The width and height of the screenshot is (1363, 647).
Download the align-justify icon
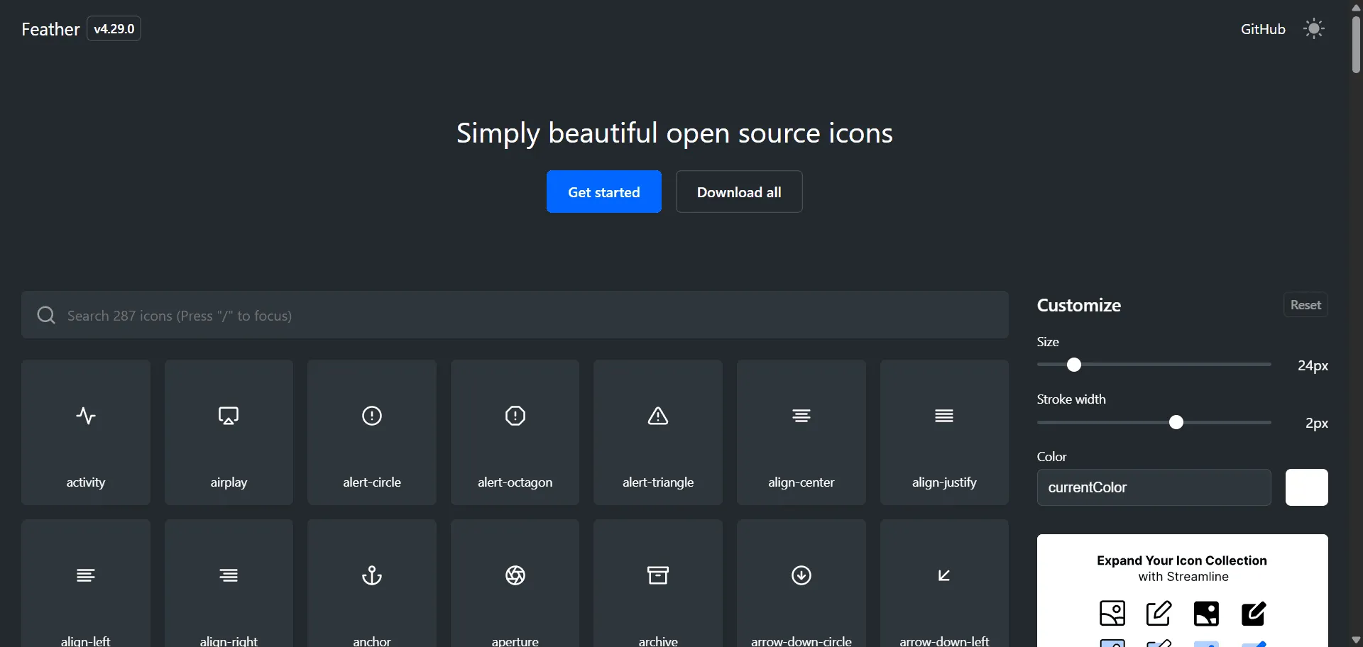[x=944, y=432]
